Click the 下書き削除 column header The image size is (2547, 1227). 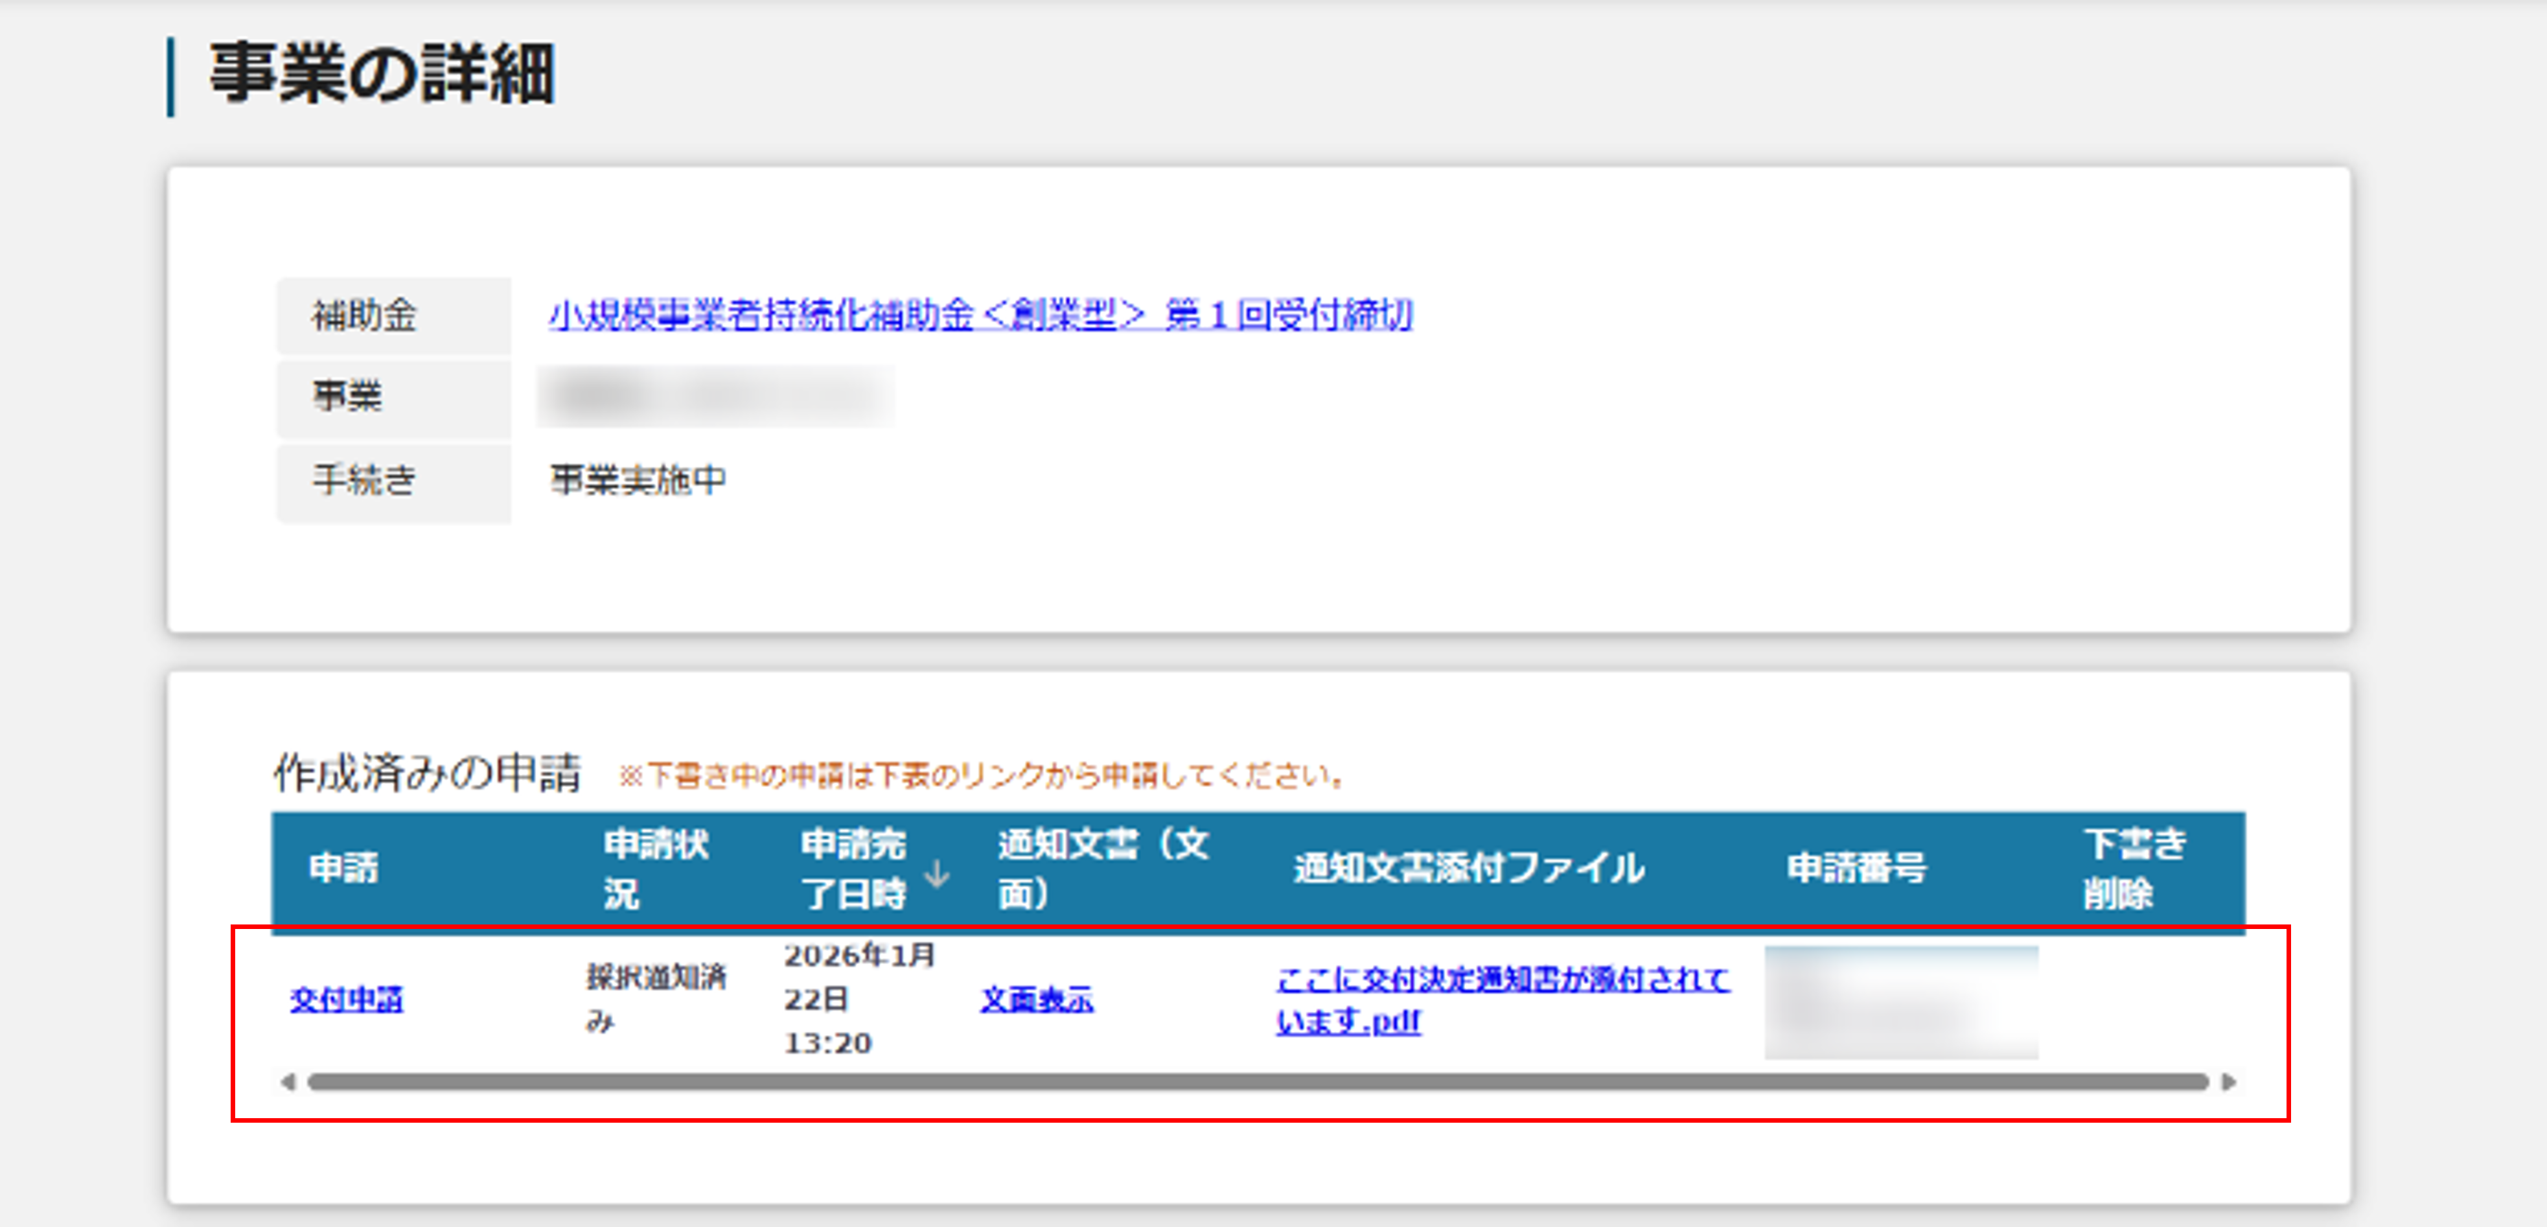click(x=2134, y=869)
